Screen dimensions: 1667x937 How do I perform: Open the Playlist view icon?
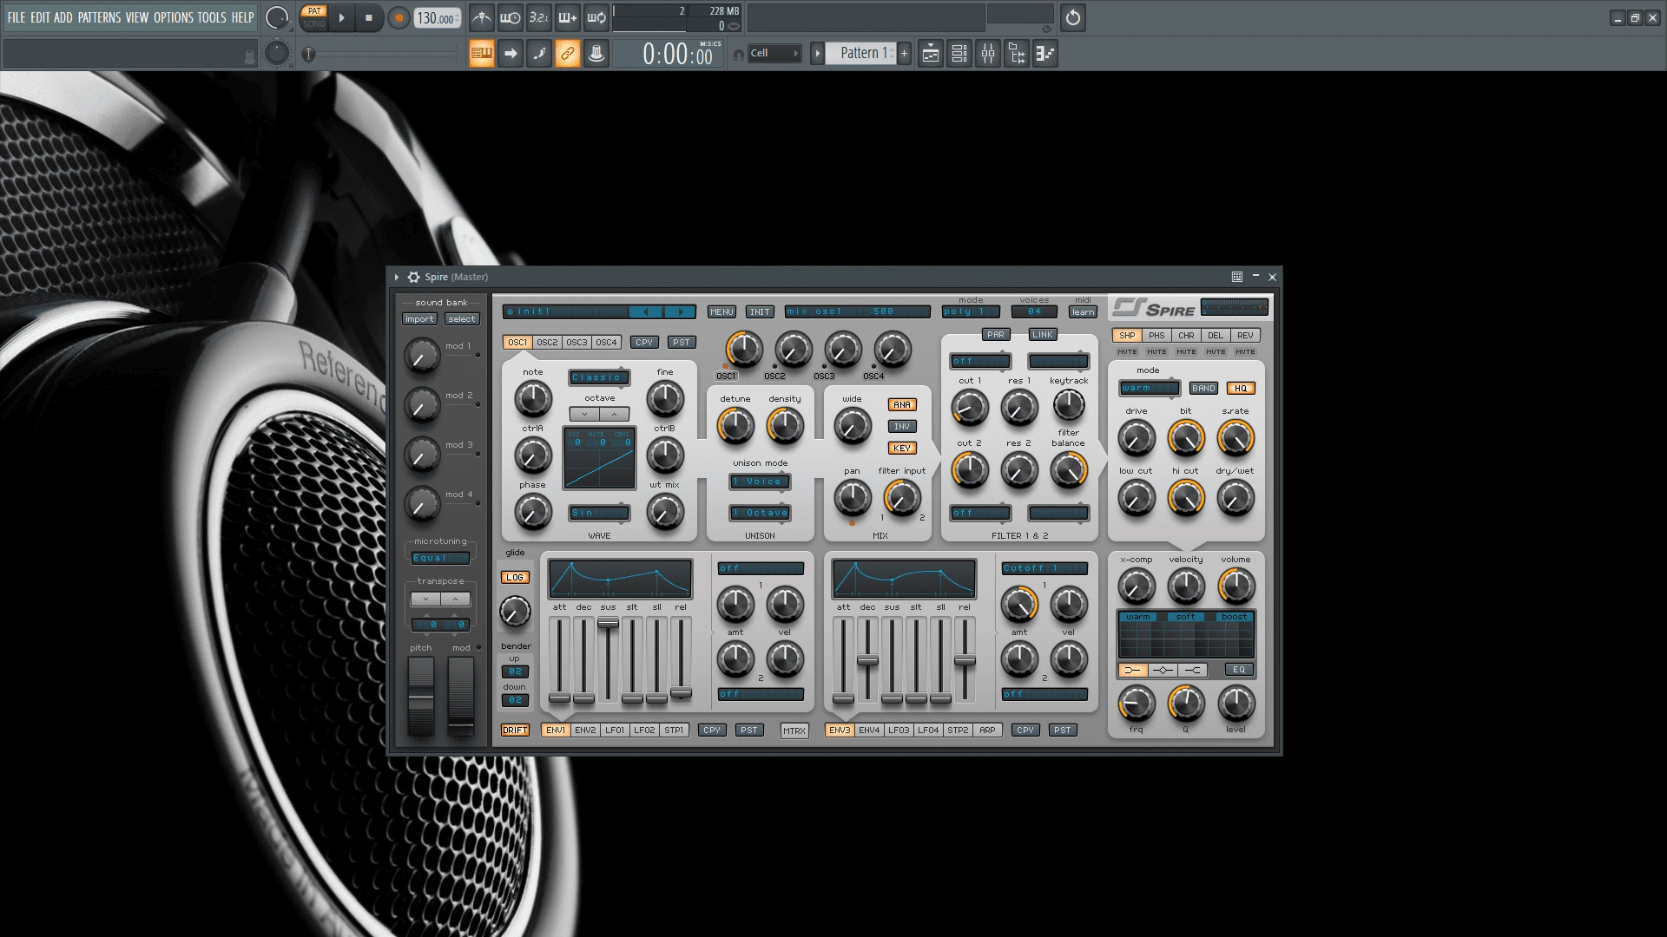(931, 54)
